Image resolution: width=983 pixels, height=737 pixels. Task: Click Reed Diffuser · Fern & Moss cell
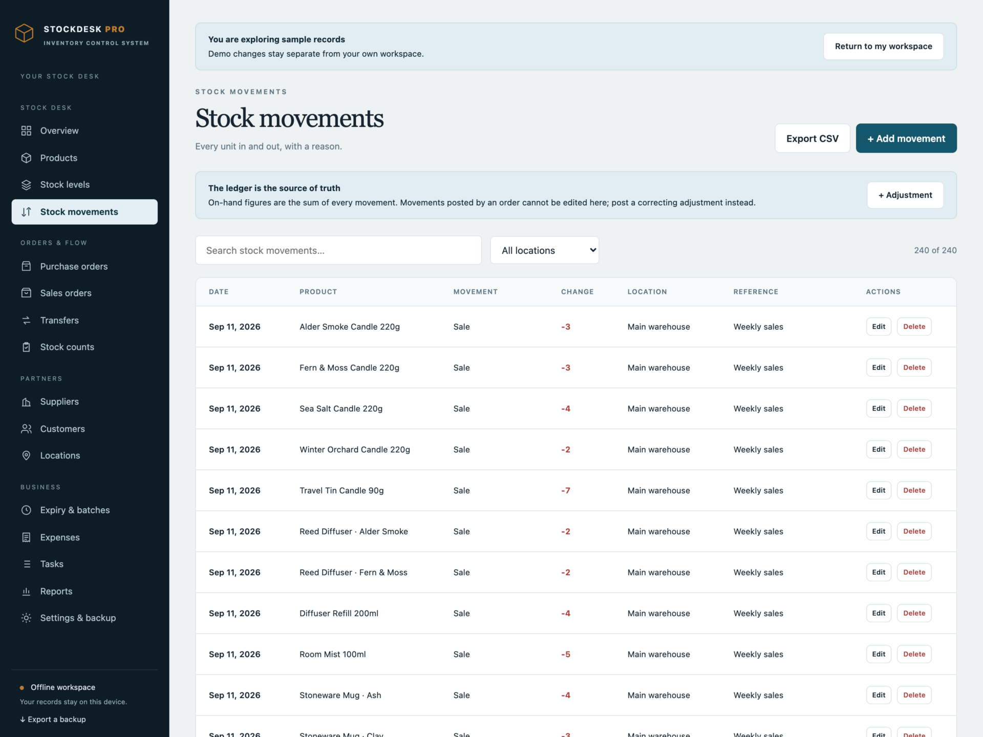[353, 572]
